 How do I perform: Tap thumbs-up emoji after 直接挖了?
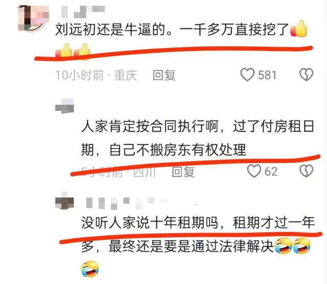coord(299,29)
